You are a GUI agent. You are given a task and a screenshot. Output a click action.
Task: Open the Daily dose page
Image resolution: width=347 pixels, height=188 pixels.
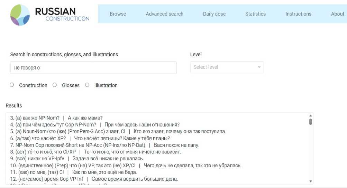coord(214,14)
